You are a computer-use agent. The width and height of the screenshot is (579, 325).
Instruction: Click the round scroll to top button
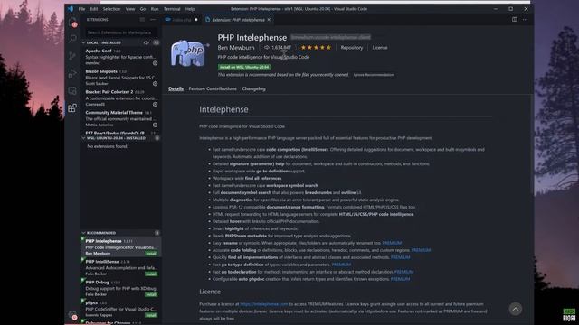coord(516,309)
